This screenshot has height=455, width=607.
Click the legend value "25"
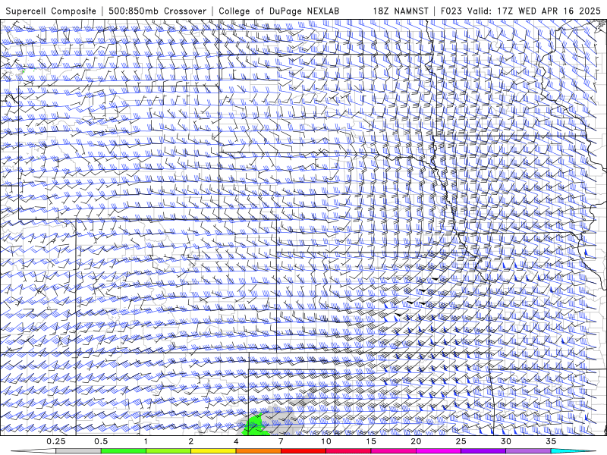pos(461,441)
